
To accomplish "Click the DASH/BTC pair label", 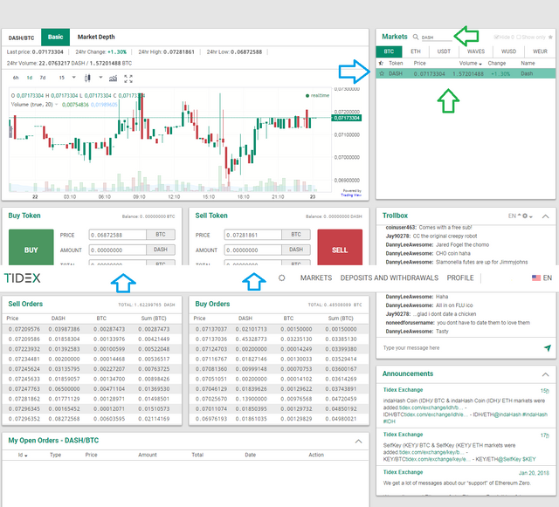I will [x=21, y=38].
